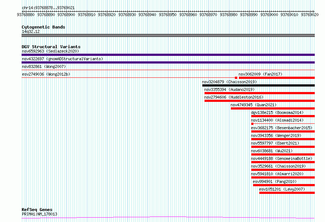Click the second Chaisson2019 entry nsv3529661
Image resolution: width=325 pixels, height=222 pixels.
pos(278,166)
